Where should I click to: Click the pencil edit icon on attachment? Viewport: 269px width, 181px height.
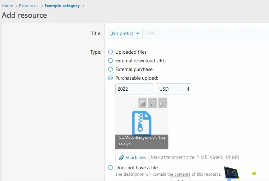[x=163, y=103]
